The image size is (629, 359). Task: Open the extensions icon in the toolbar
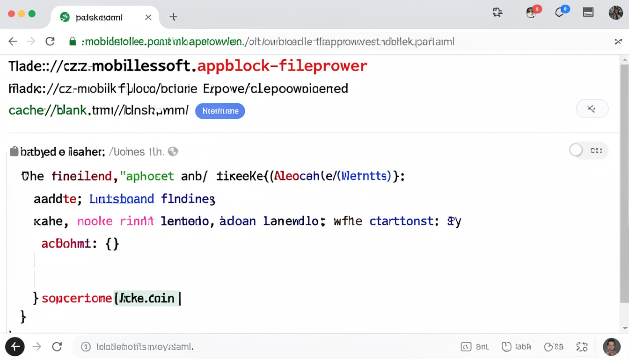point(497,12)
